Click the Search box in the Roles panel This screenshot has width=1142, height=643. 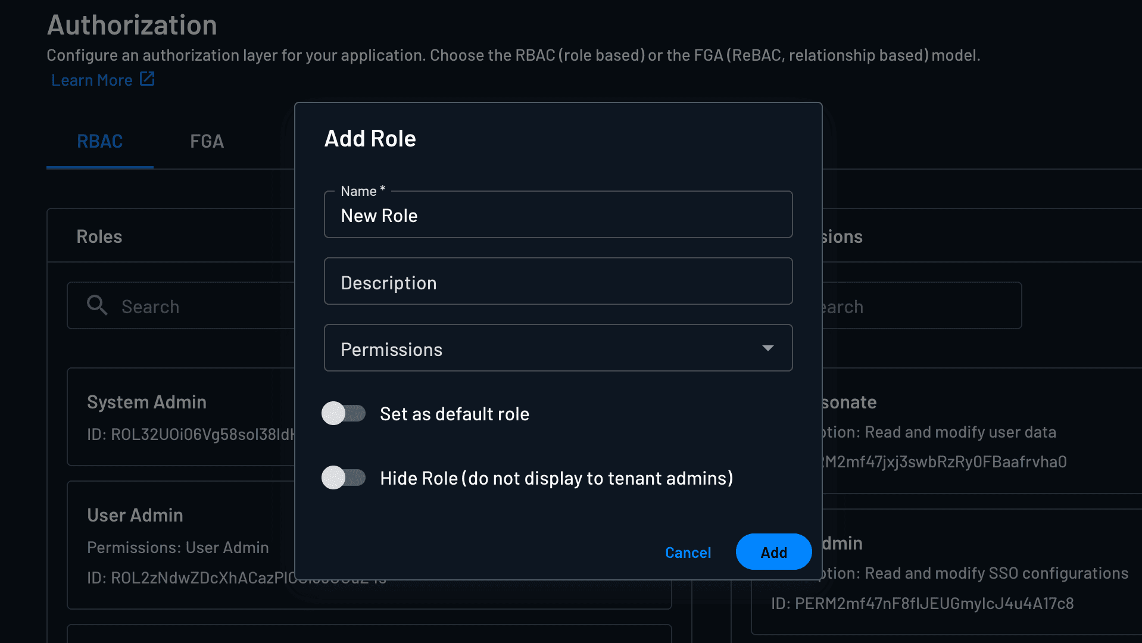click(179, 305)
